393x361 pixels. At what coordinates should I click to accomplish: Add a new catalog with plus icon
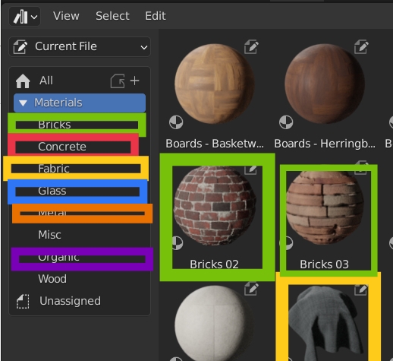tap(134, 81)
